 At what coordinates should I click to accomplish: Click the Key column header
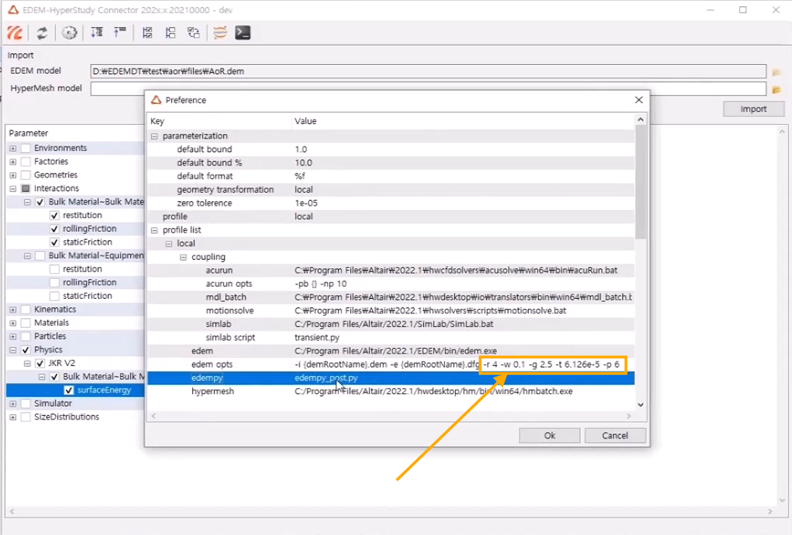pyautogui.click(x=219, y=121)
